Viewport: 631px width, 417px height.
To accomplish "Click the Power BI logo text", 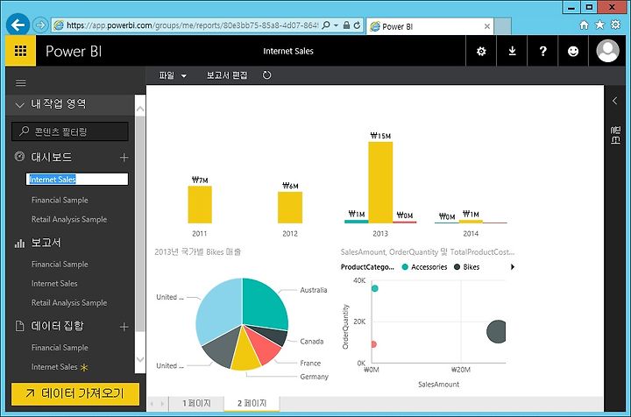I will point(74,51).
